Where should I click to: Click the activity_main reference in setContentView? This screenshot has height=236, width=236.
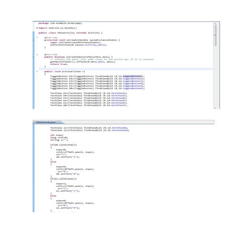pyautogui.click(x=95, y=45)
